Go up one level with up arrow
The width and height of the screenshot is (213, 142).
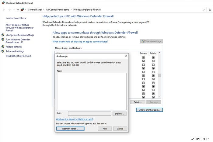click(18, 10)
